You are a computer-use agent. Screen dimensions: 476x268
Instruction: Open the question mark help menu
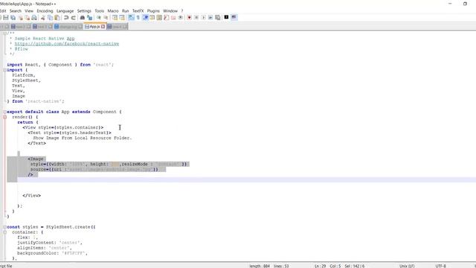pos(182,10)
